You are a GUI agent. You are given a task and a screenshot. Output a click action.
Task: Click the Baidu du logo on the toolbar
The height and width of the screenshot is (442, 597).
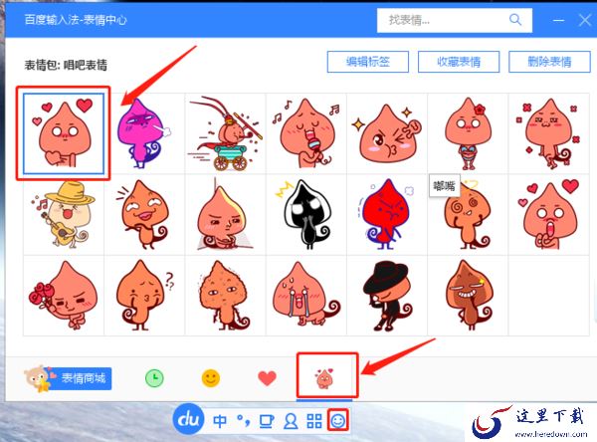188,419
